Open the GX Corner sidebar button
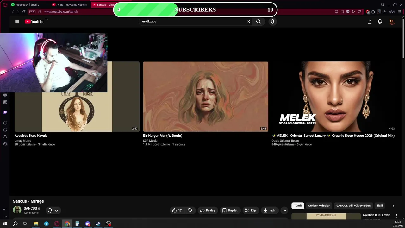The height and width of the screenshot is (228, 405). point(5,209)
